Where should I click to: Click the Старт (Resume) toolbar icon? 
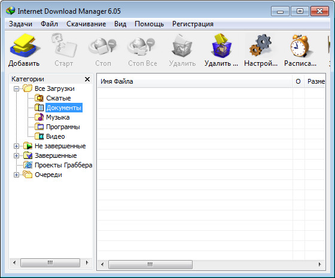(64, 45)
